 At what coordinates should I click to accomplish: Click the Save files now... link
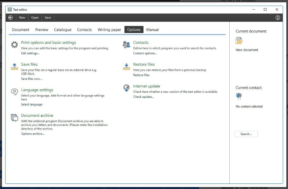pyautogui.click(x=32, y=79)
